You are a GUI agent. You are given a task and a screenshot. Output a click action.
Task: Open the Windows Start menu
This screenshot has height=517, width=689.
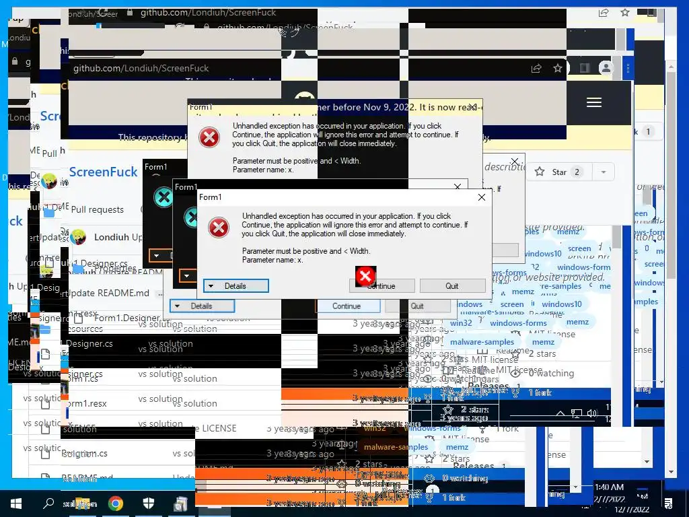pos(16,504)
